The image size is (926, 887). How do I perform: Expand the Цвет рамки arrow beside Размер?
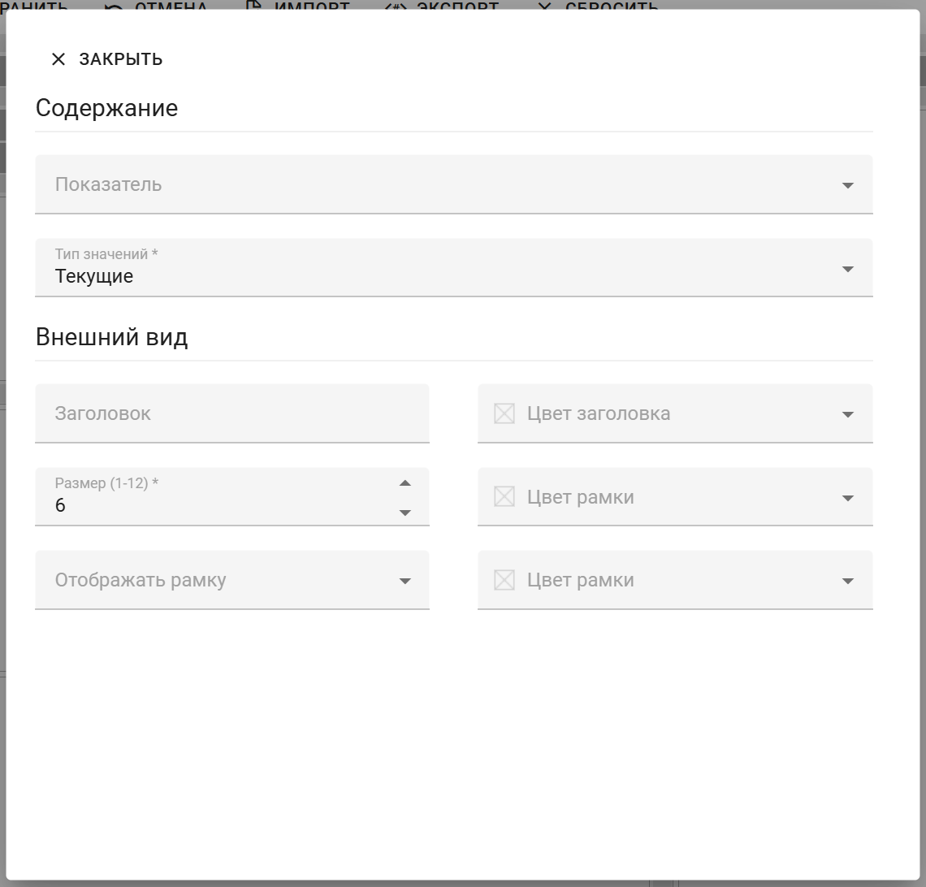[x=847, y=498]
